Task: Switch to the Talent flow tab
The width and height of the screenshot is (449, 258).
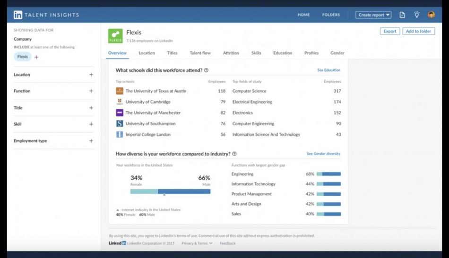Action: [x=200, y=53]
